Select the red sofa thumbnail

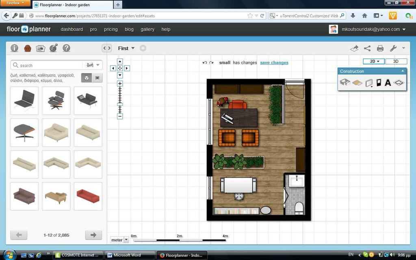point(88,196)
